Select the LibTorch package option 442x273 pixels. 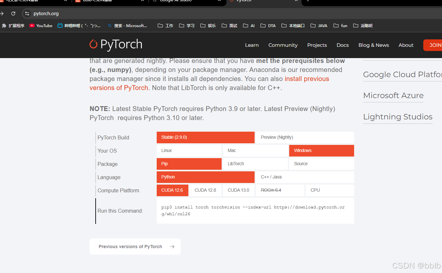coord(255,164)
